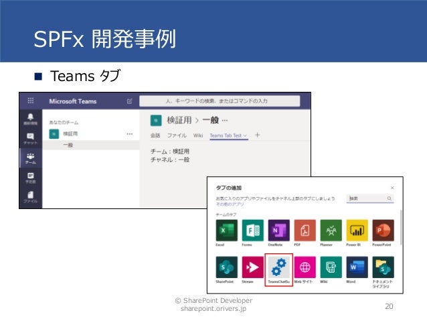Switch to the ファイル tab
The width and height of the screenshot is (427, 321).
[x=177, y=135]
